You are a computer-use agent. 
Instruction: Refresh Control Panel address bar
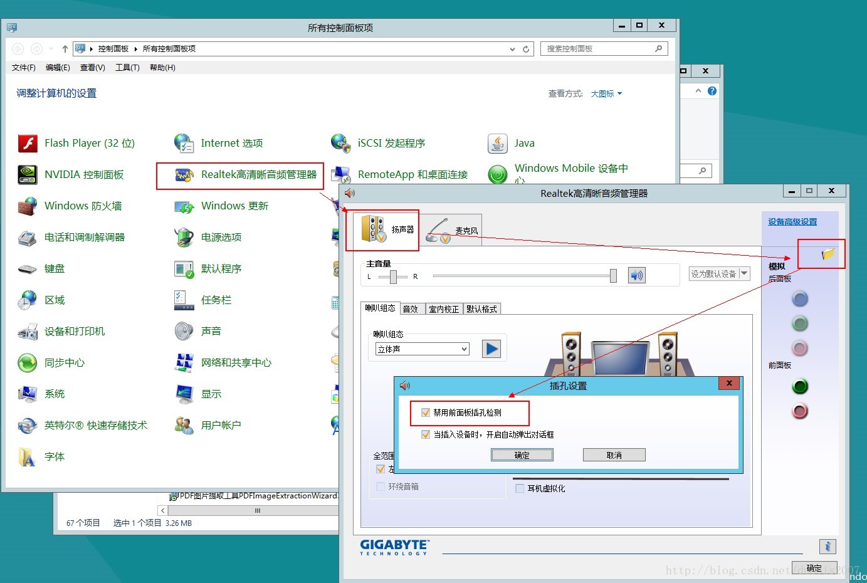tap(526, 49)
